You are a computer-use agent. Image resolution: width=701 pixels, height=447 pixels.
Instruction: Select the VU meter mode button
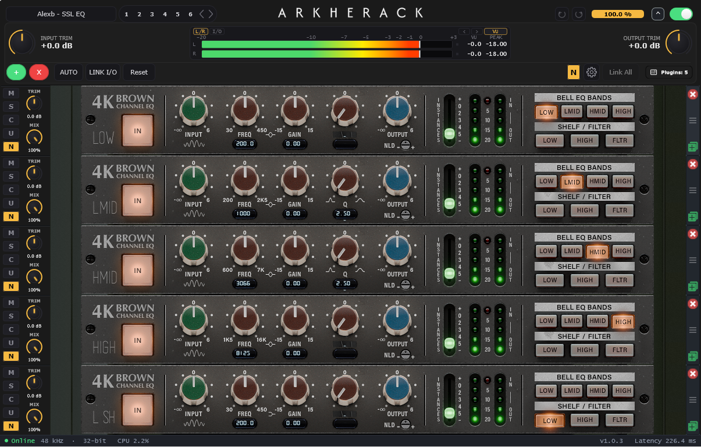(x=496, y=31)
